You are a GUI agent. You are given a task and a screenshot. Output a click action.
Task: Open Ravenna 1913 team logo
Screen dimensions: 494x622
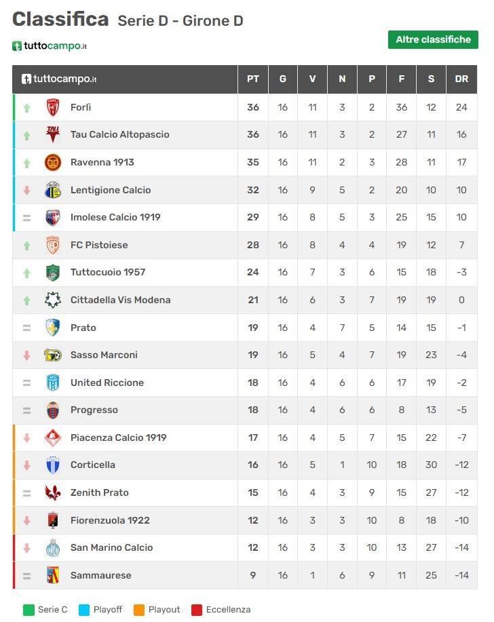coord(53,162)
